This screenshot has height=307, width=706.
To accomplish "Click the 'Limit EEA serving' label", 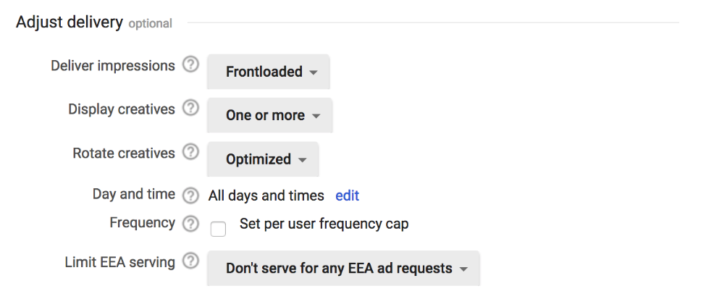I will point(119,262).
